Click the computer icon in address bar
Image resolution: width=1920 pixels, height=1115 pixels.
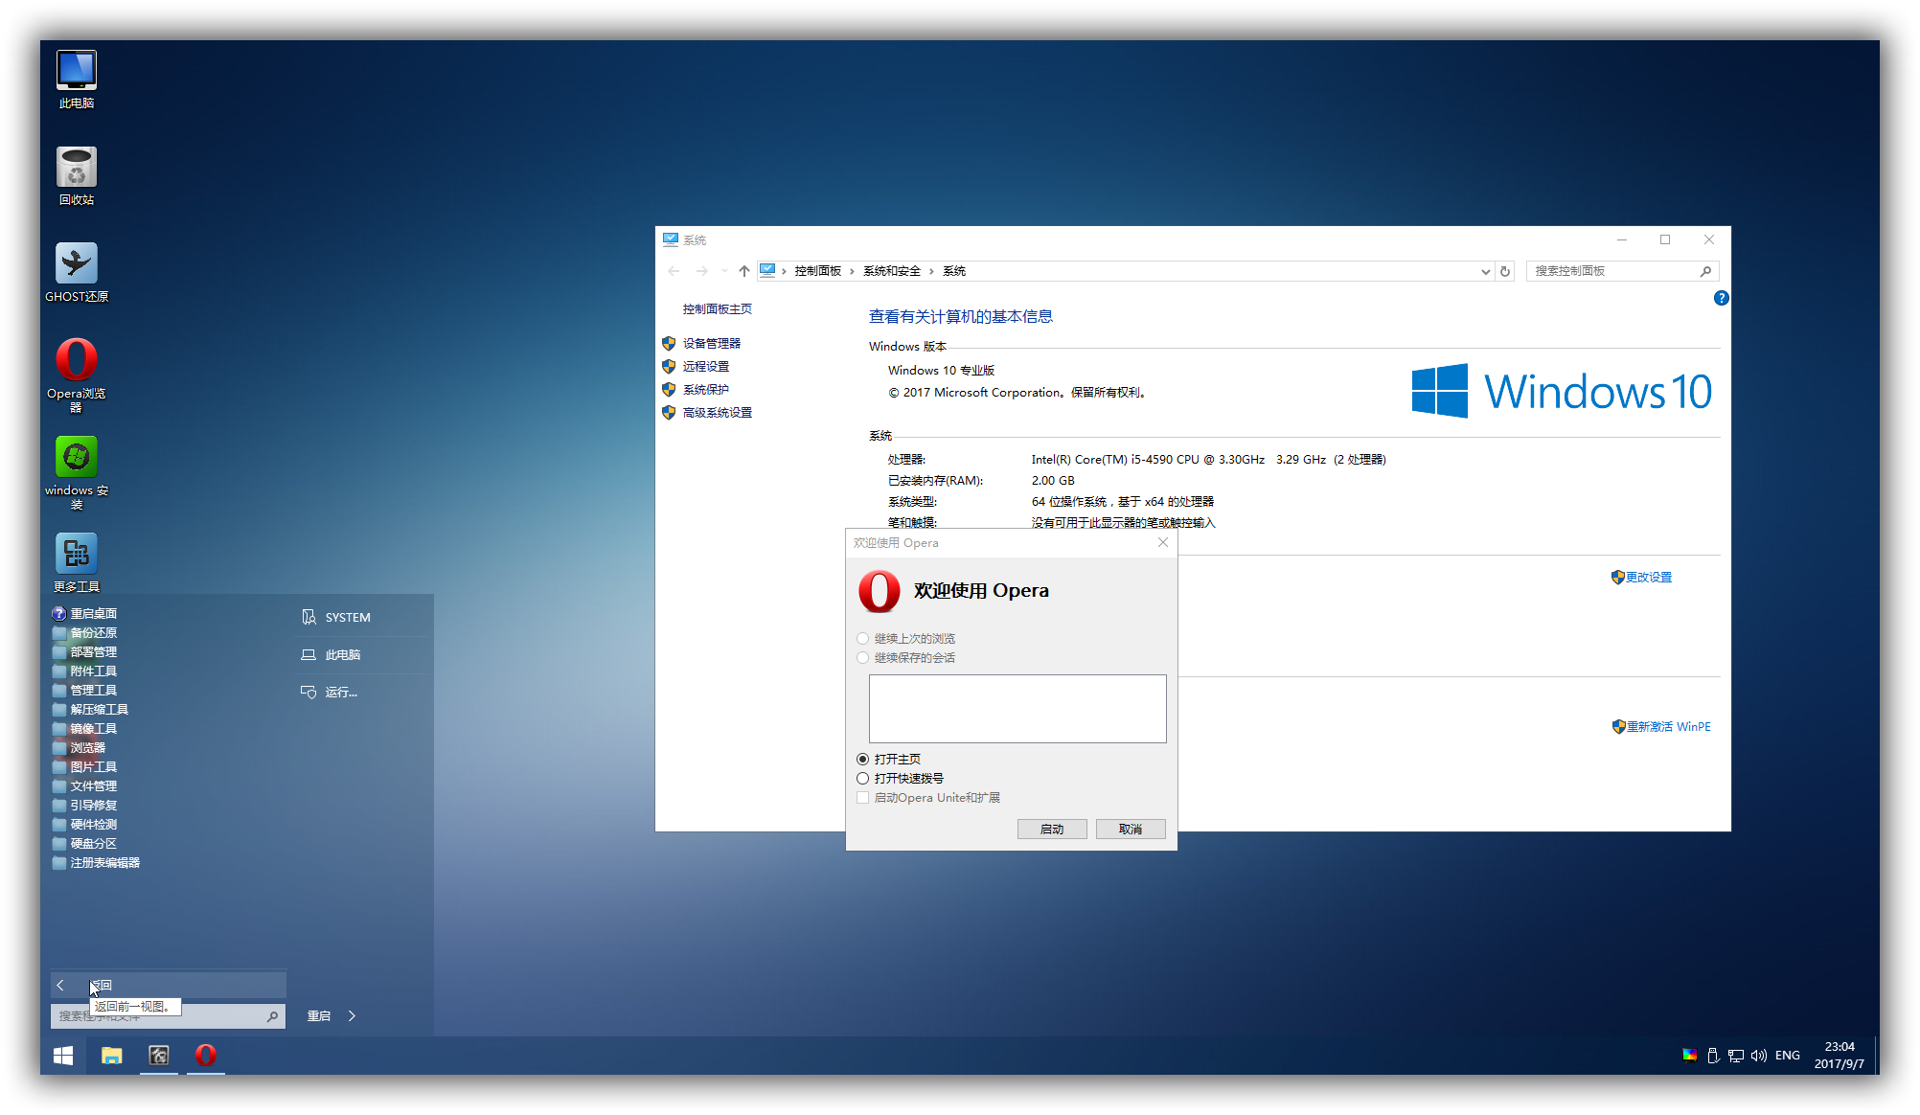coord(767,271)
